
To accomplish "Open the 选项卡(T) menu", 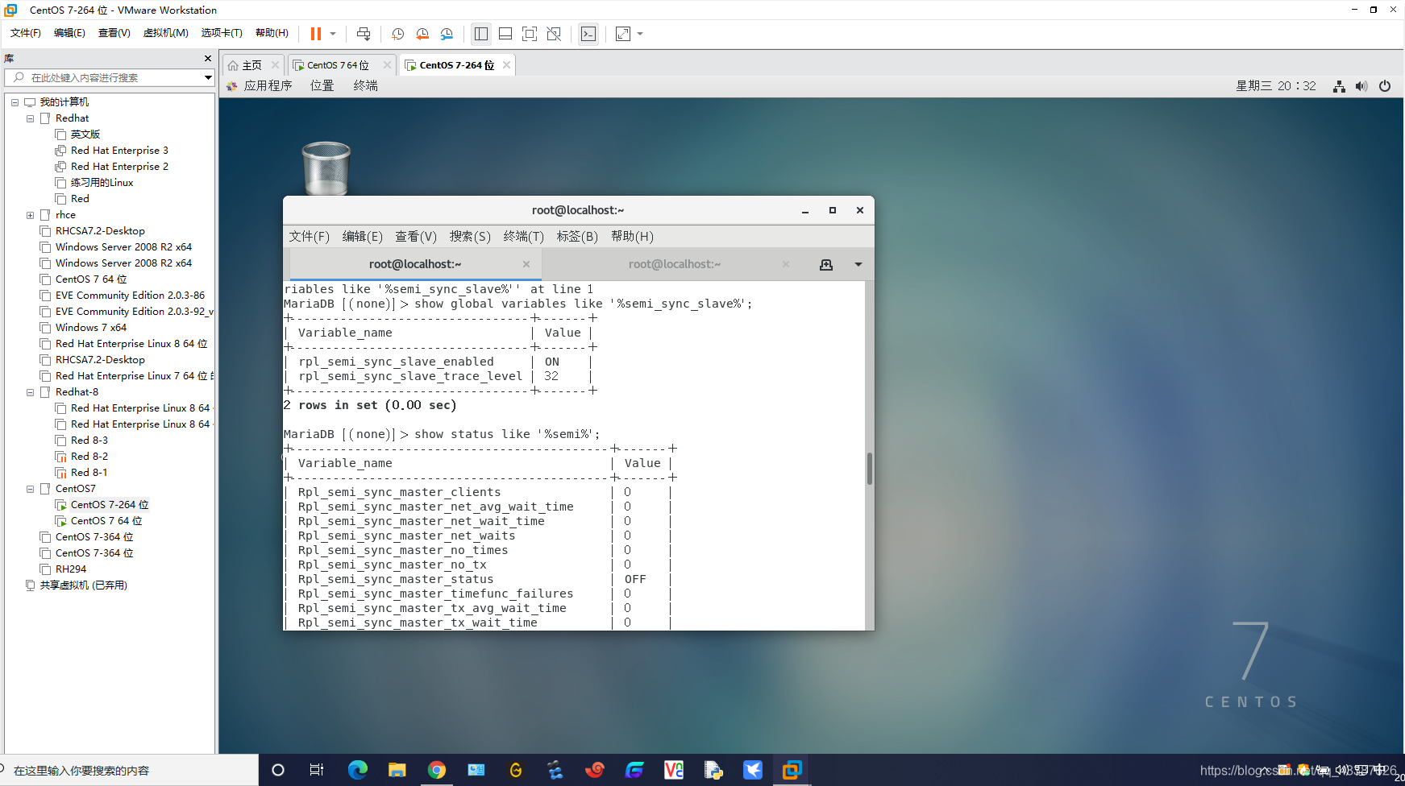I will [222, 33].
